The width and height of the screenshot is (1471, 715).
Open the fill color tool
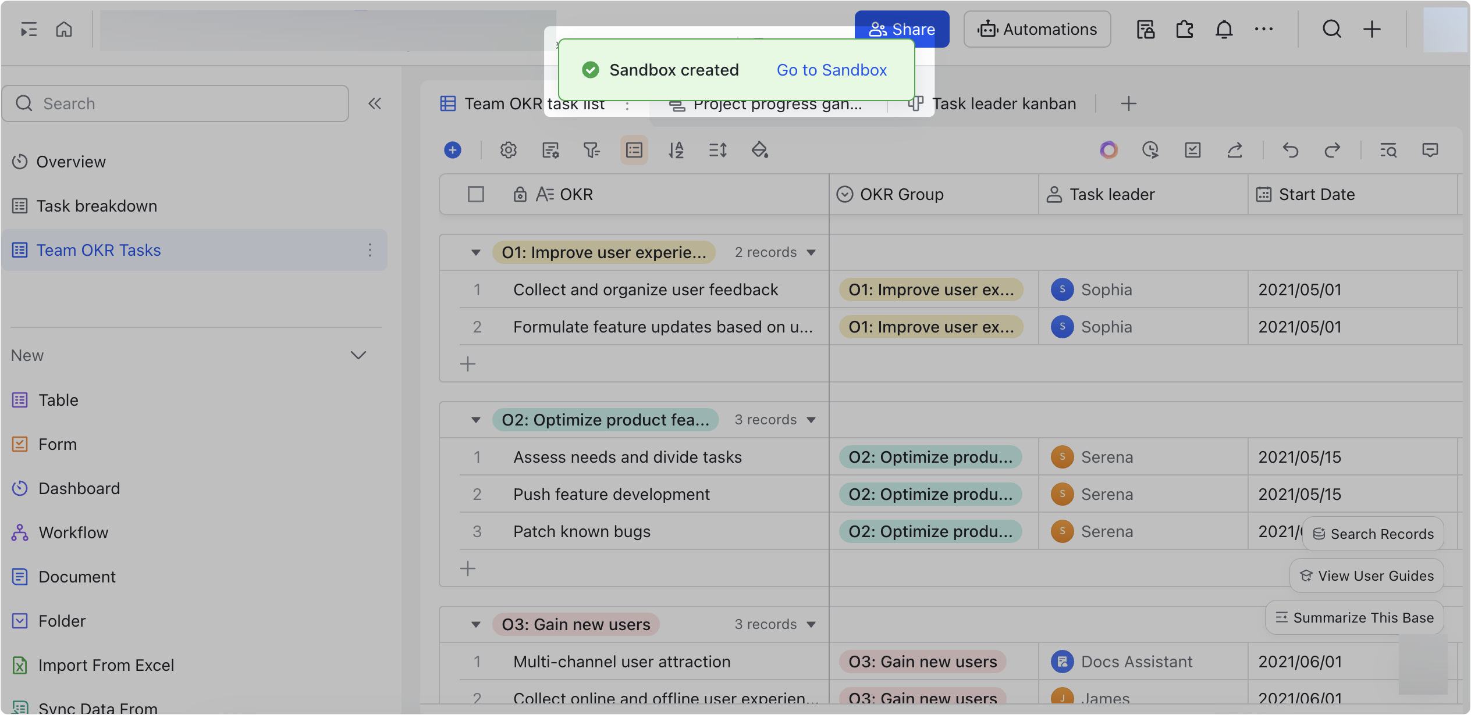760,150
